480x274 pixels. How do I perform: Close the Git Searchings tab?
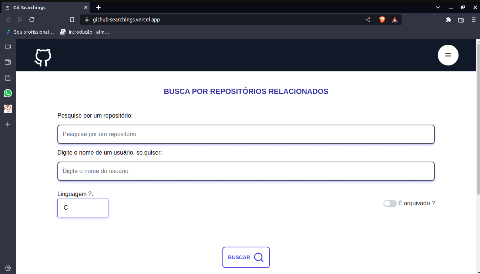coord(86,7)
